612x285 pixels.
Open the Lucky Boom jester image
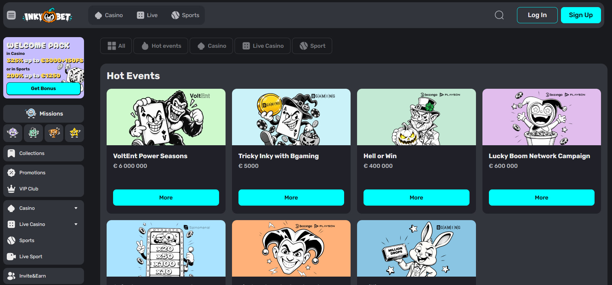(542, 117)
